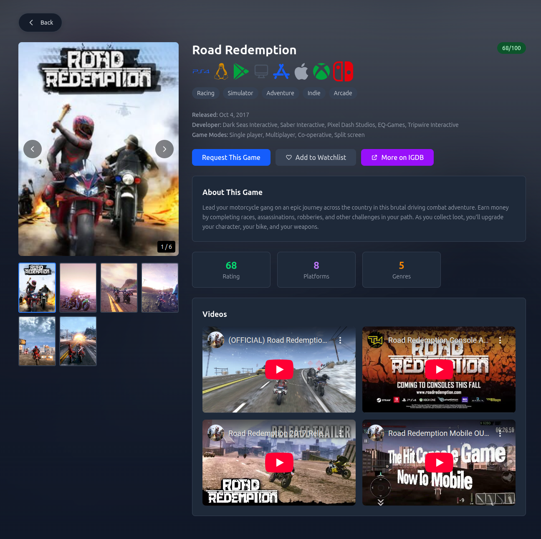The image size is (541, 539).
Task: Show next cover image with right arrow
Action: tap(164, 149)
